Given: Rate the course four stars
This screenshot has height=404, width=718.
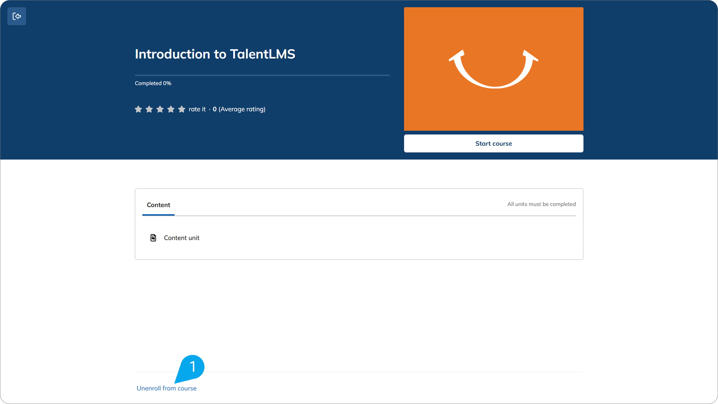Looking at the screenshot, I should pyautogui.click(x=171, y=109).
